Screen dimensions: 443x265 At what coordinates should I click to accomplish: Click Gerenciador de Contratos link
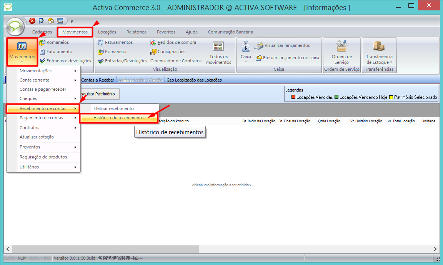176,61
